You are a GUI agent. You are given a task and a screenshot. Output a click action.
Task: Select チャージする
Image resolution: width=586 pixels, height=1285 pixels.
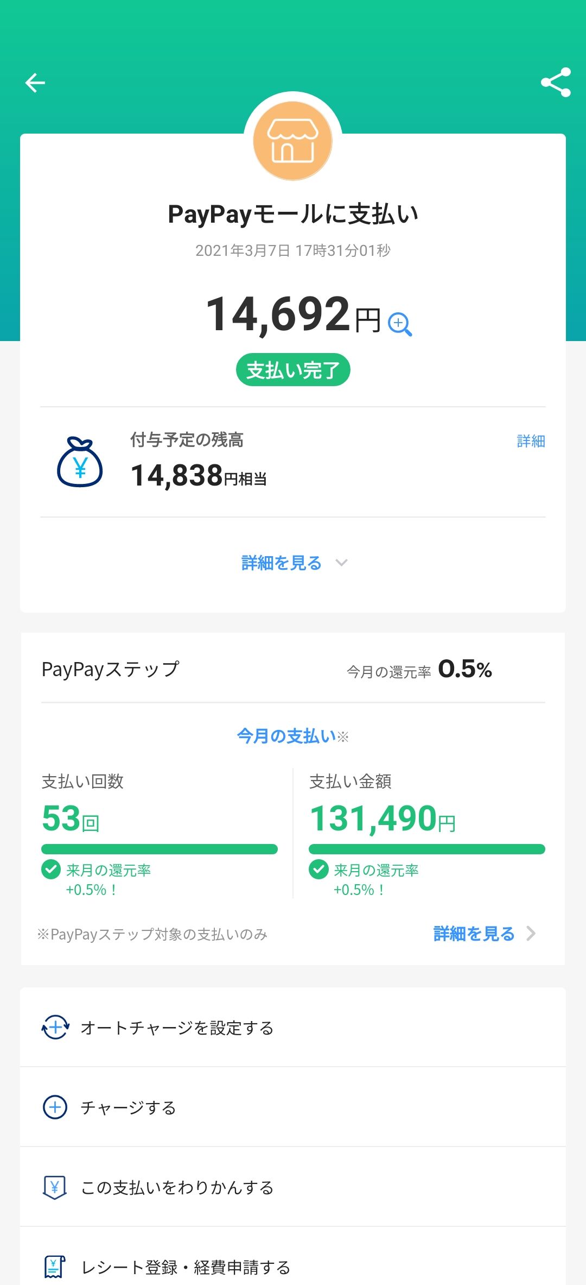[x=293, y=1107]
